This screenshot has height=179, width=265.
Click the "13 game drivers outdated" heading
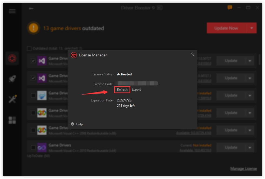point(74,28)
